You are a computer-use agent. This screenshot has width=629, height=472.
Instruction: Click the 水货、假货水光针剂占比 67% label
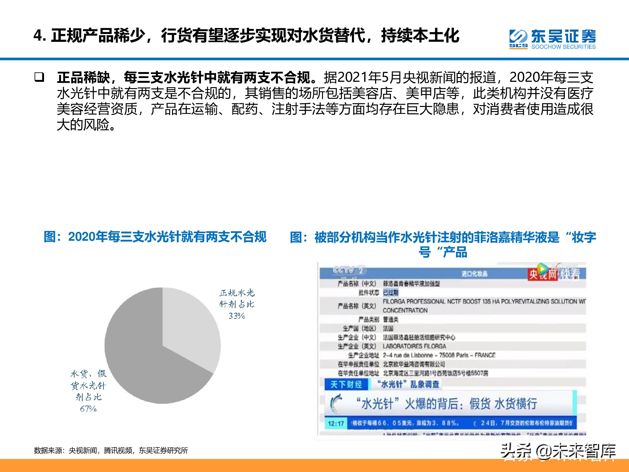(88, 391)
